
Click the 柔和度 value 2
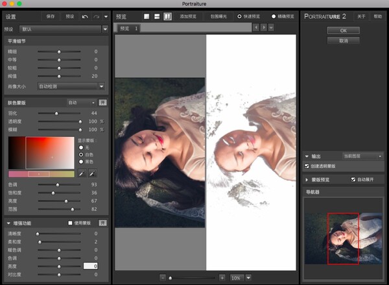96,242
